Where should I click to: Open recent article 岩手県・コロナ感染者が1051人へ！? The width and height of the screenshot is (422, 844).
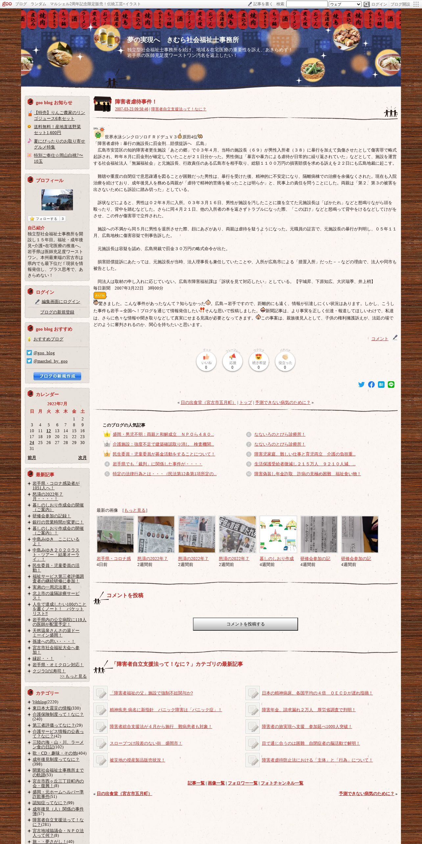[56, 486]
